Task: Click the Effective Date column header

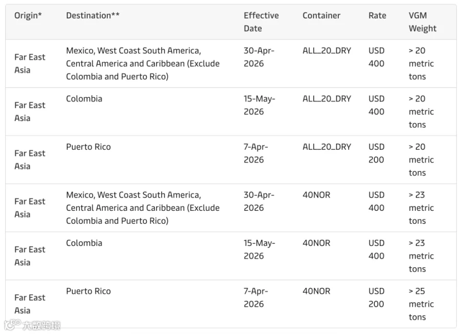Action: click(x=261, y=22)
